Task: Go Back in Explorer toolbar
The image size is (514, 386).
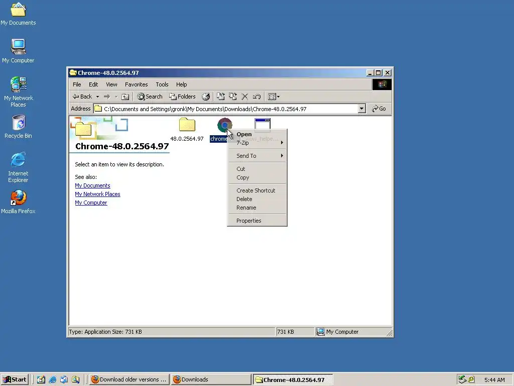Action: [x=82, y=96]
